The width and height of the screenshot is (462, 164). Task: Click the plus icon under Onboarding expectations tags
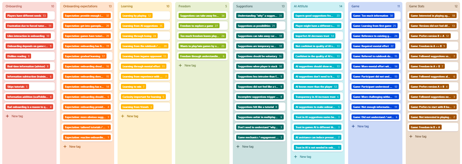(65, 147)
